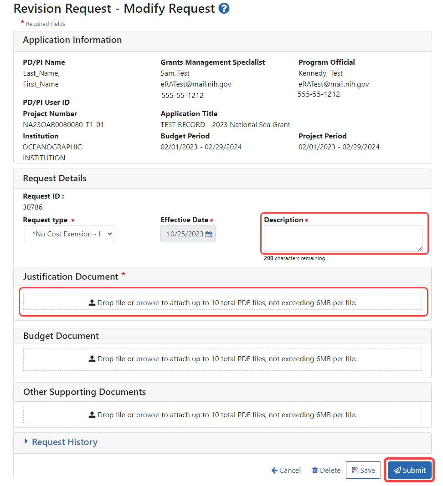Click the Budget Document upload icon
Viewport: 443px width, 486px height.
(x=92, y=358)
